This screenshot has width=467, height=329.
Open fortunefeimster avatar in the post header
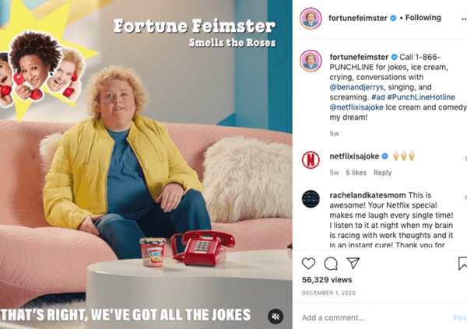coord(311,19)
